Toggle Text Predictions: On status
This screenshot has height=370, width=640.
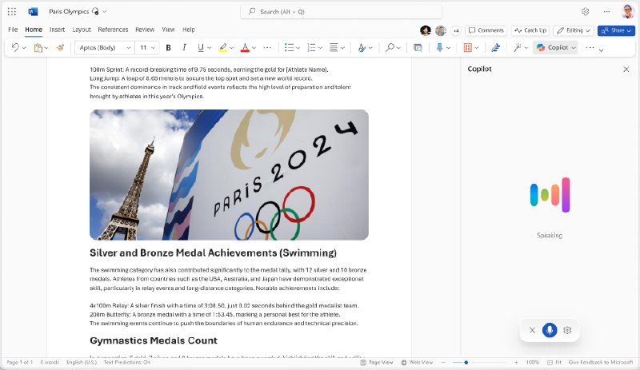[x=127, y=362]
